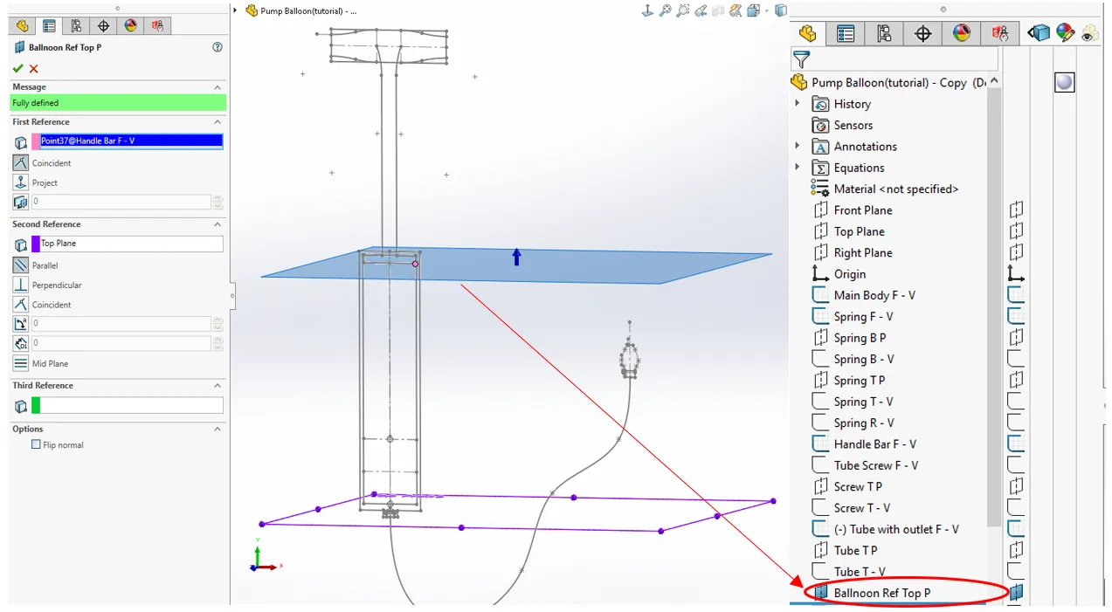The image size is (1112, 612).
Task: Select Ballnoon Ref Top P plane in tree
Action: pyautogui.click(x=881, y=593)
